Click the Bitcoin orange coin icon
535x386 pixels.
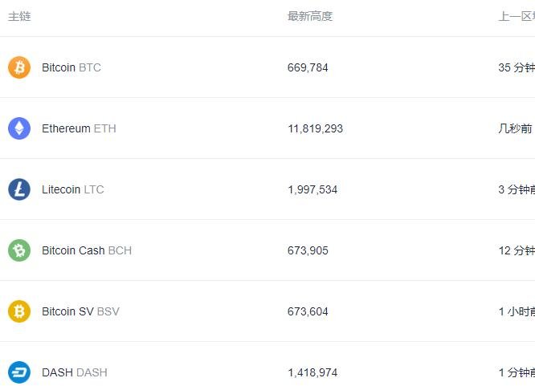(x=19, y=67)
